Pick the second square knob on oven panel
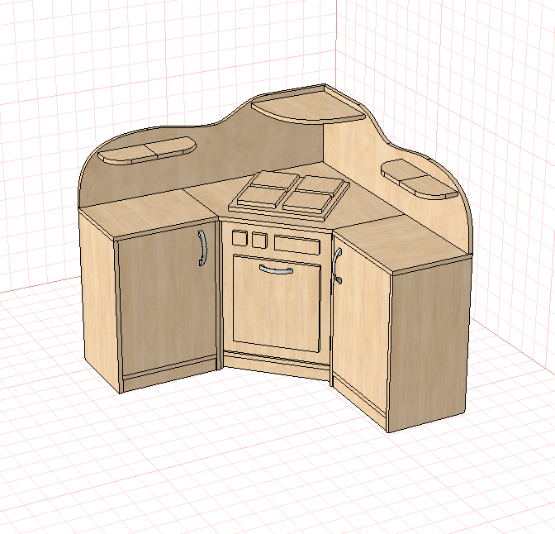 pos(259,240)
